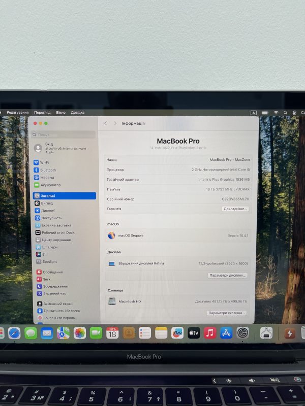Image resolution: width=305 pixels, height=406 pixels.
Task: Launch Safari from the Dock
Action: 14,333
